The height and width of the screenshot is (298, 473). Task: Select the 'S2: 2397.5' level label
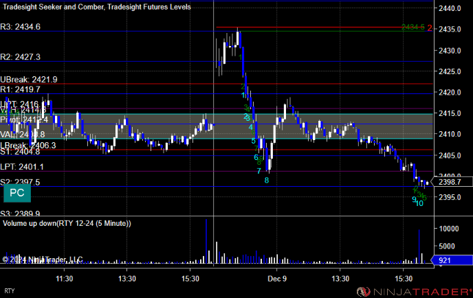coord(20,182)
